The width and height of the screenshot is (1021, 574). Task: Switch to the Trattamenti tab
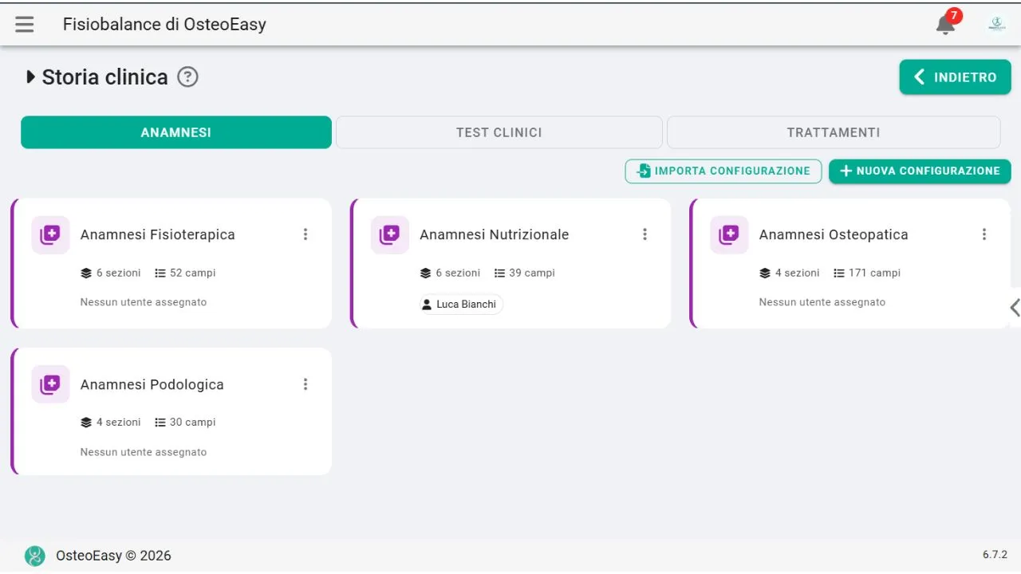coord(834,132)
